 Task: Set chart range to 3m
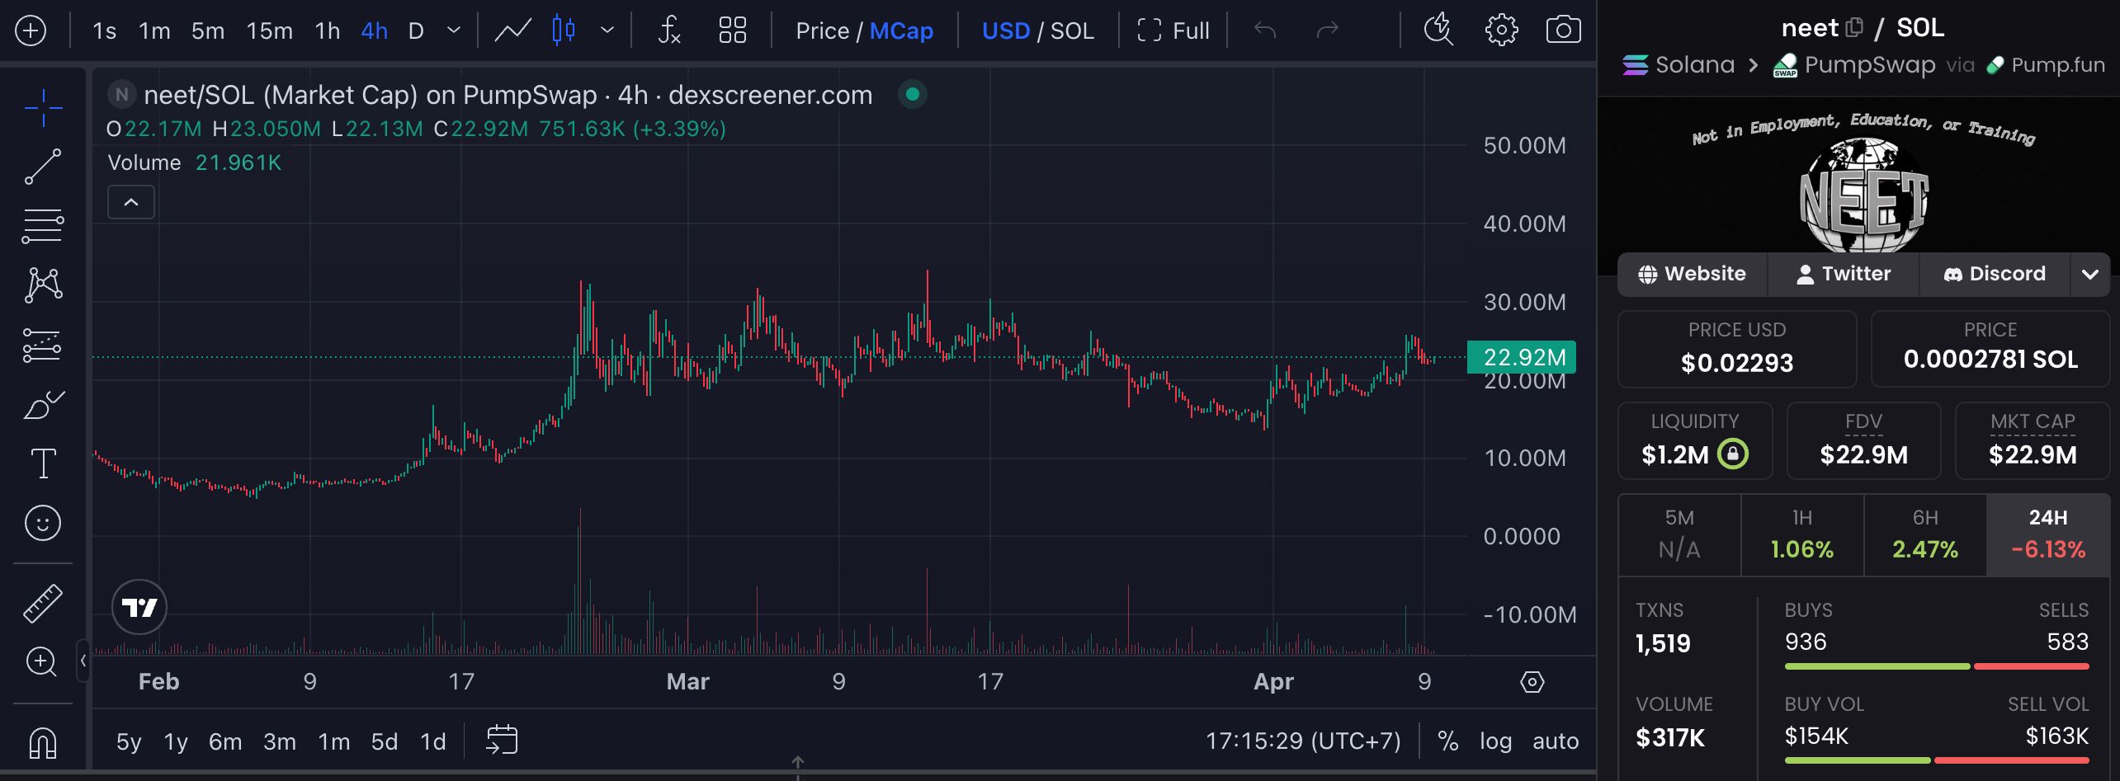(280, 741)
